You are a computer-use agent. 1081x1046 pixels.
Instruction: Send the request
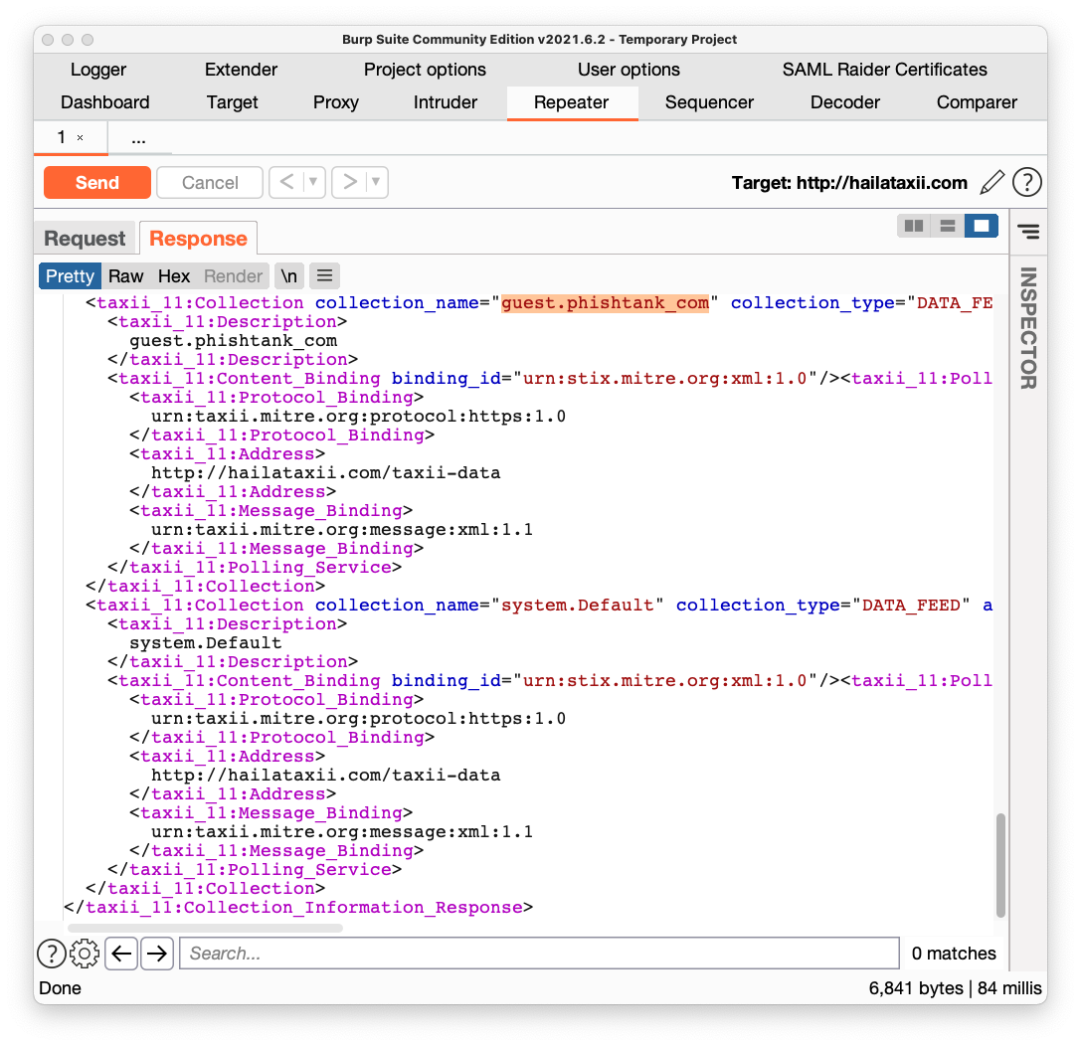[97, 183]
